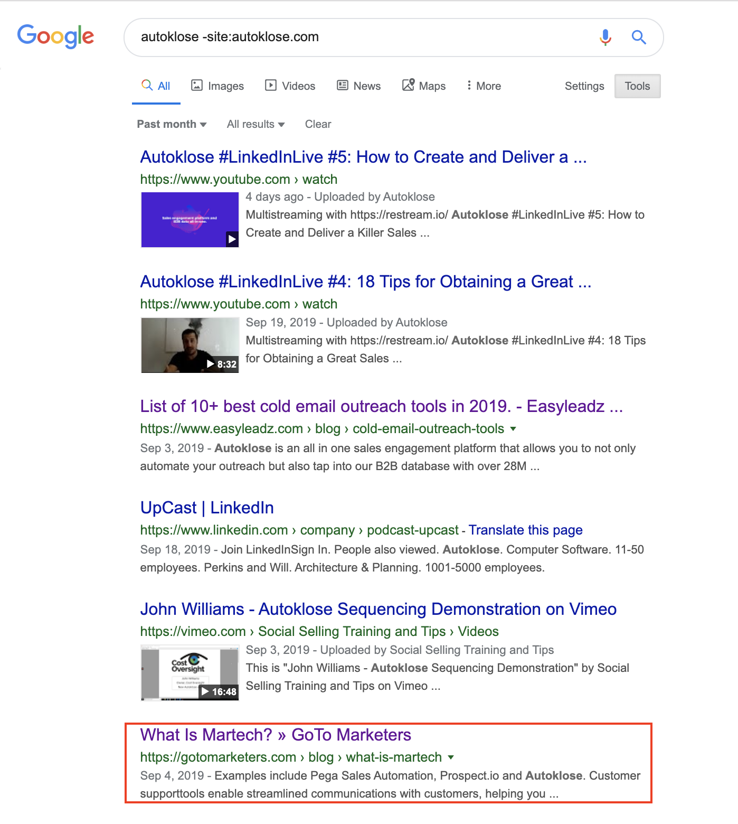Open John Williams Vimeo demonstration result
The image size is (738, 824).
point(378,609)
